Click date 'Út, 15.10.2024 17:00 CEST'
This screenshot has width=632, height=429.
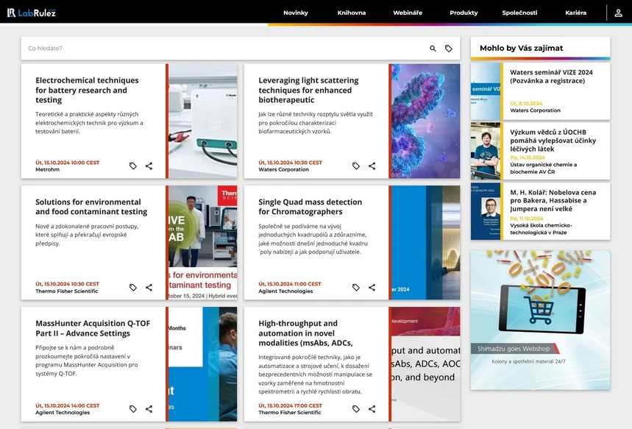(x=290, y=405)
